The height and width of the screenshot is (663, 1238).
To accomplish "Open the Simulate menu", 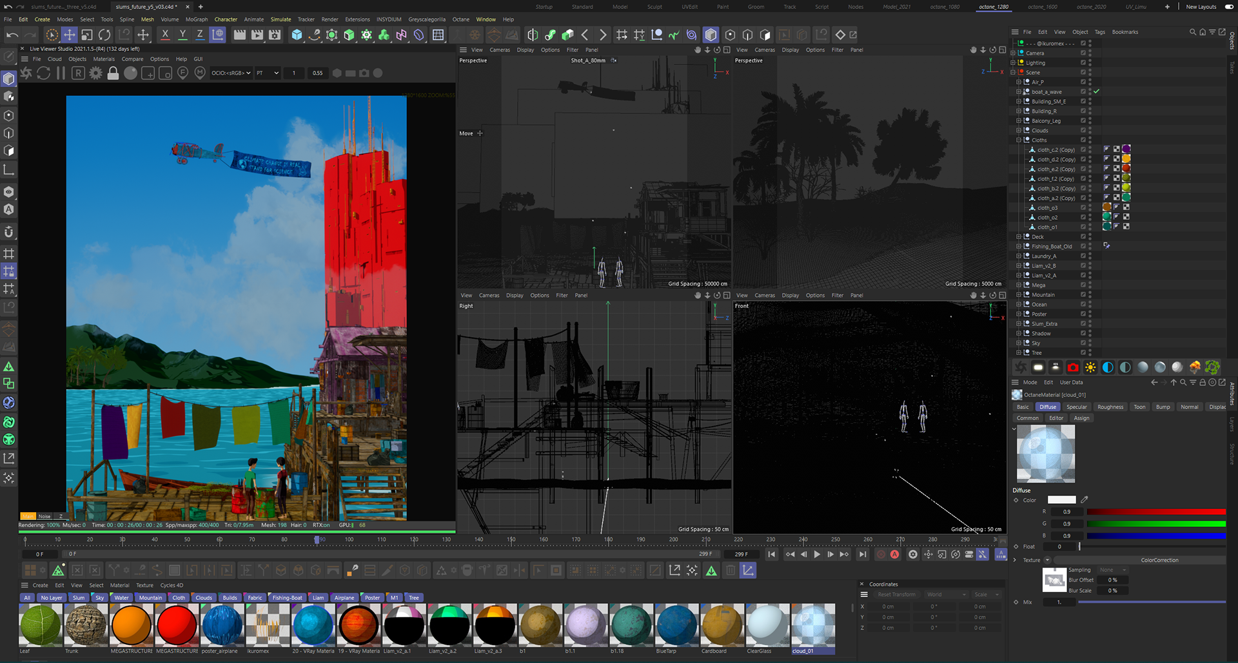I will [280, 19].
